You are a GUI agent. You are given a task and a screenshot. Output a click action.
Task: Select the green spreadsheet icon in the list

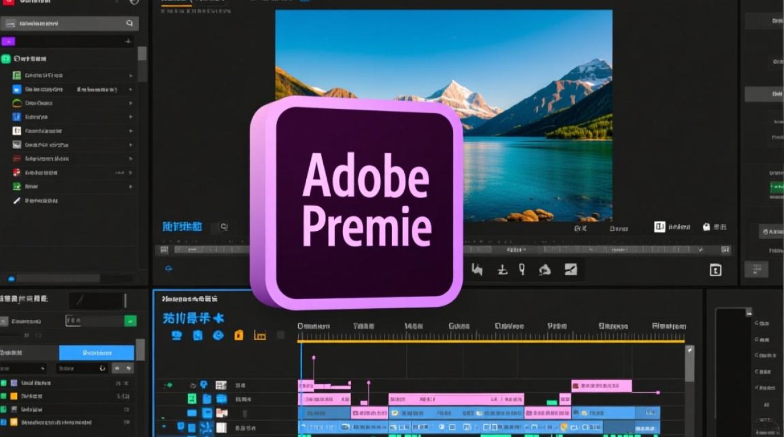click(16, 75)
